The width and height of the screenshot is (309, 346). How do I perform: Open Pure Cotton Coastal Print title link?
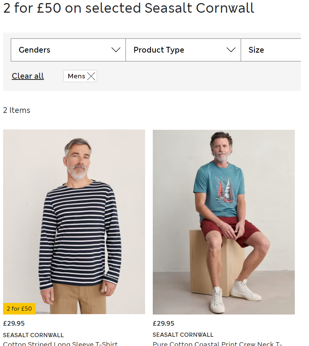click(217, 343)
